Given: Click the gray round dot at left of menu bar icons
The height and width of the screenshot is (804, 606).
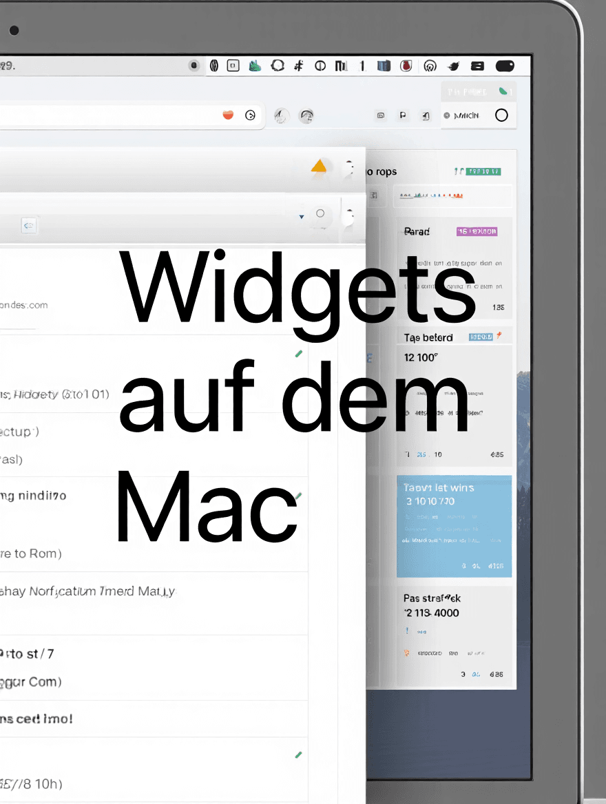Looking at the screenshot, I should (194, 65).
